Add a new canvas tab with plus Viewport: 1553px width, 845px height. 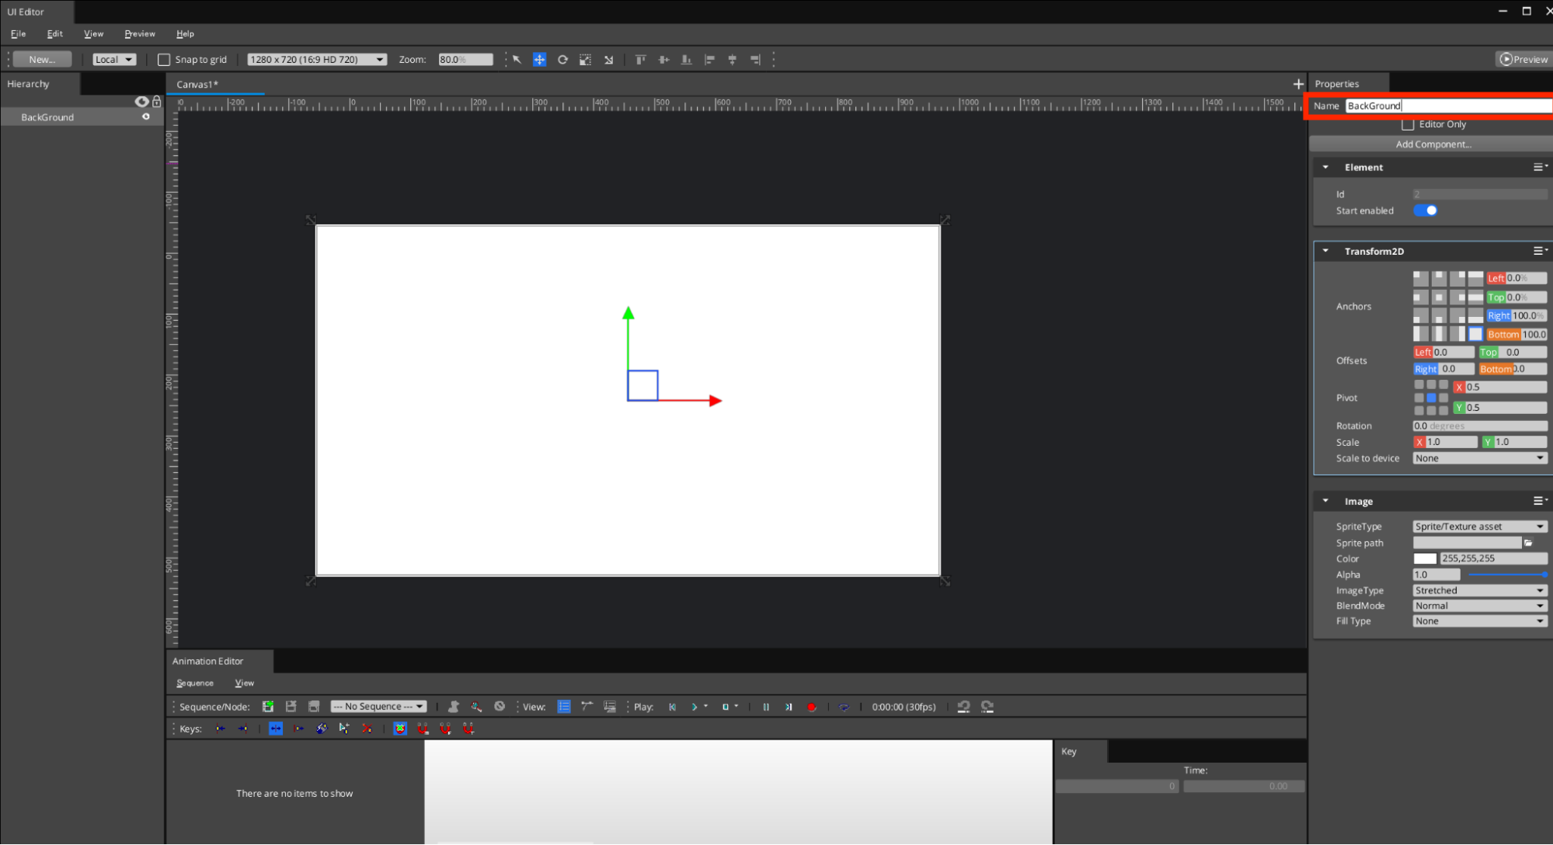(1298, 83)
